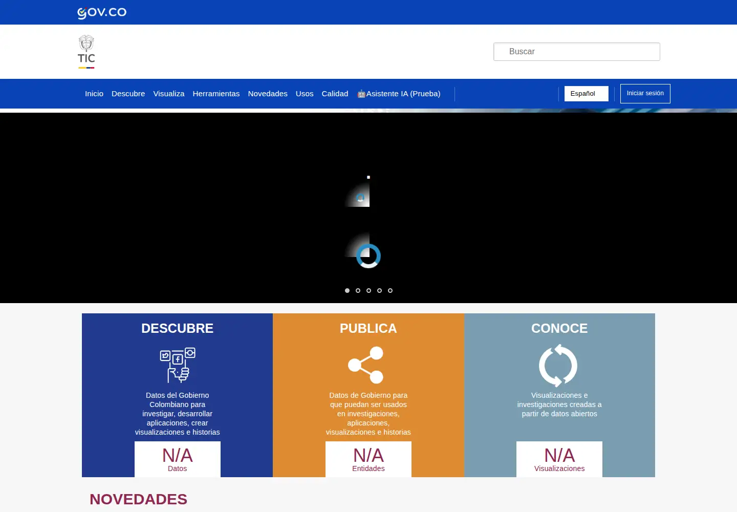Click the PUBLICA card heading
The height and width of the screenshot is (512, 737).
click(368, 328)
